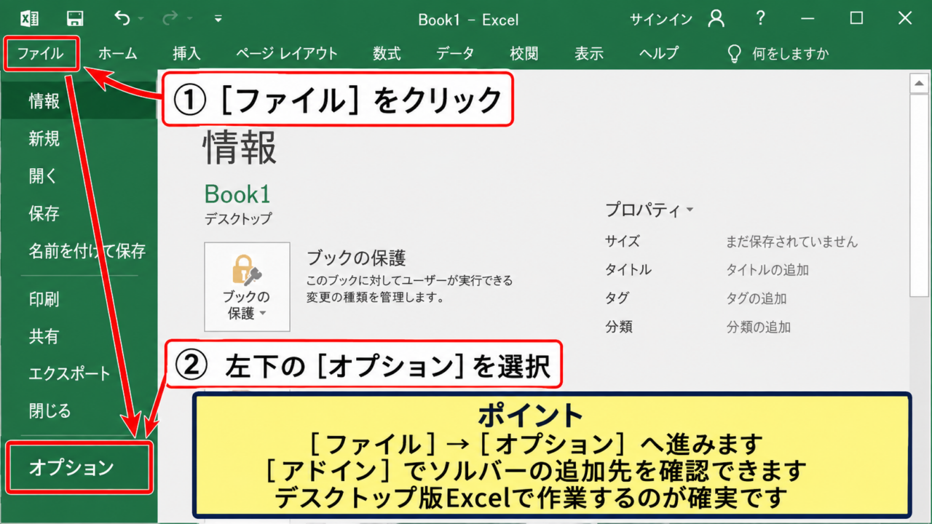Click the デスクトップ location text
The width and height of the screenshot is (932, 524).
click(238, 218)
